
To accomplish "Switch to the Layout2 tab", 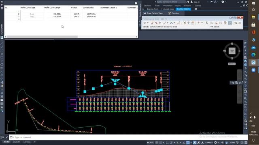I will (x=27, y=142).
